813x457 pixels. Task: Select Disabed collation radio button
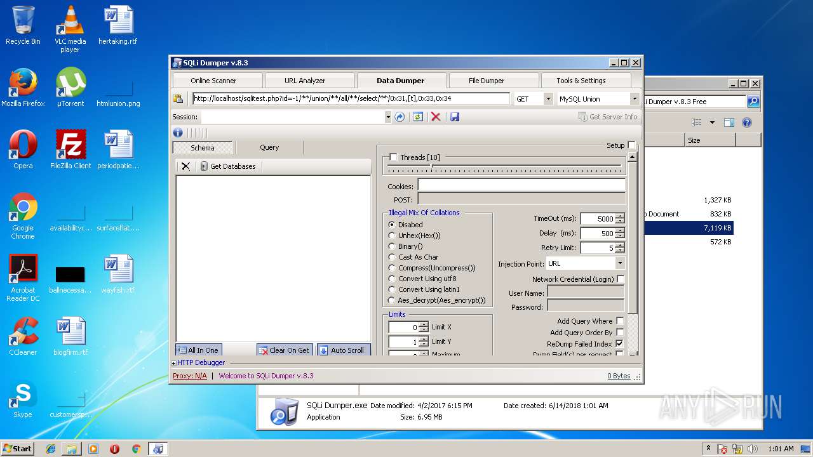392,225
